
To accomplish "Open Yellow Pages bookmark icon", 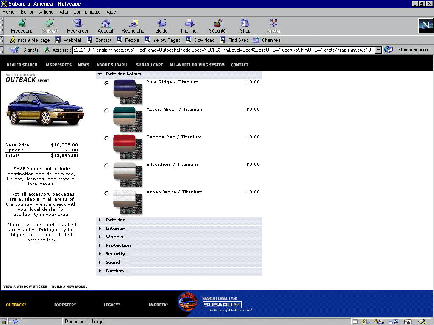I will pyautogui.click(x=147, y=40).
